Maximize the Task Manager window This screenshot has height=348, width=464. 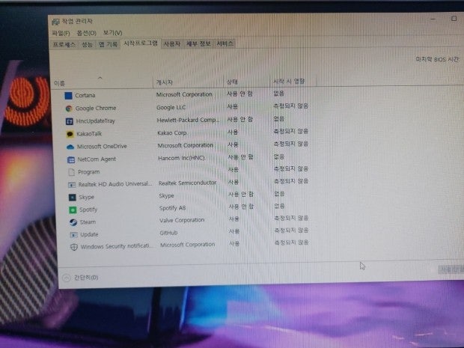pyautogui.click(x=454, y=19)
